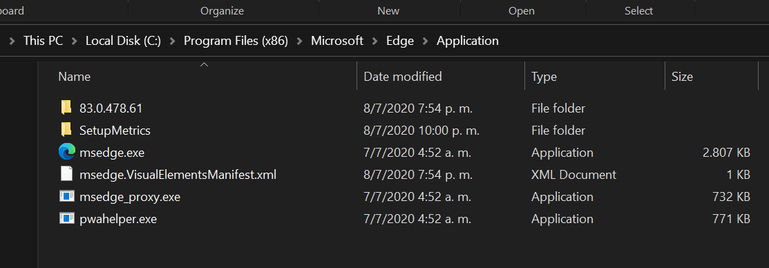Select the SetupMetrics folder name
This screenshot has width=769, height=268.
pyautogui.click(x=115, y=131)
